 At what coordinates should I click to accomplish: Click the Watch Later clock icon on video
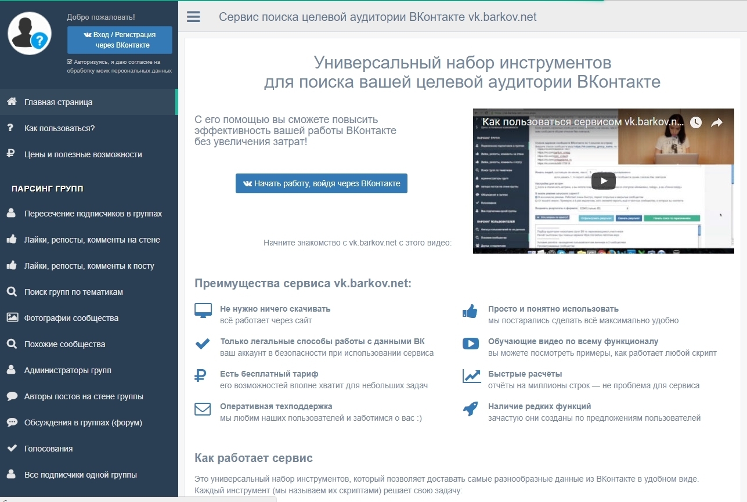(695, 123)
